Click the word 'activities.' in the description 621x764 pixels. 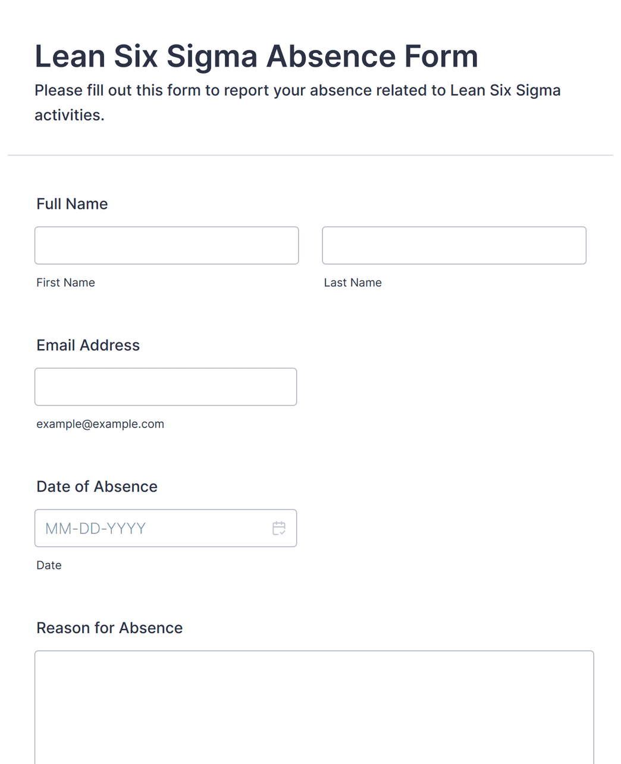coord(70,115)
